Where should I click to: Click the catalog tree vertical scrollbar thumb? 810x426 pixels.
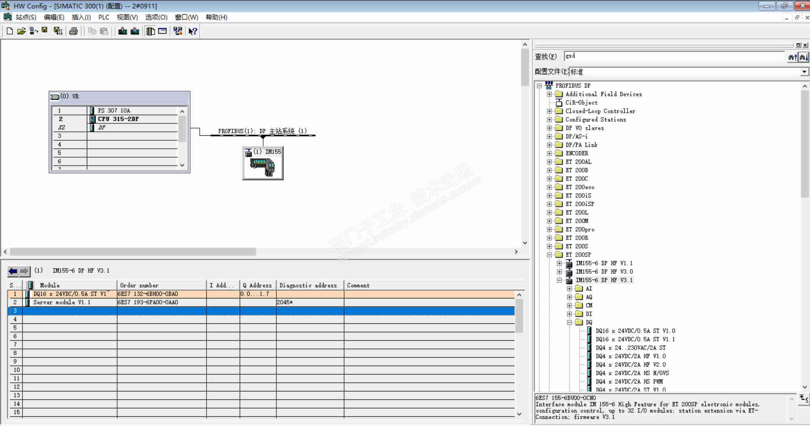804,144
